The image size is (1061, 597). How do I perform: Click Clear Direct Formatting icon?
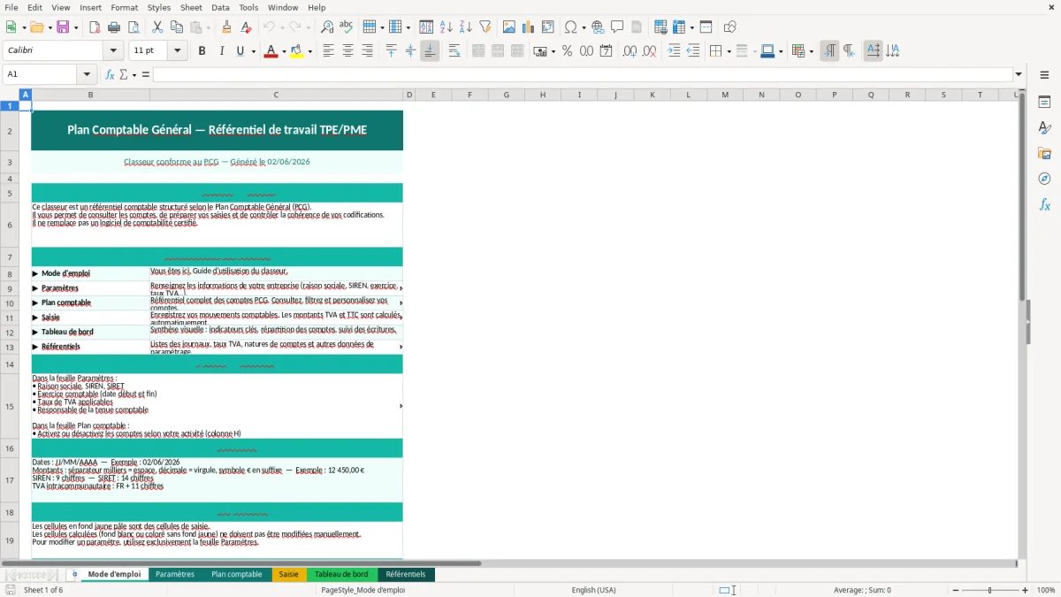246,27
